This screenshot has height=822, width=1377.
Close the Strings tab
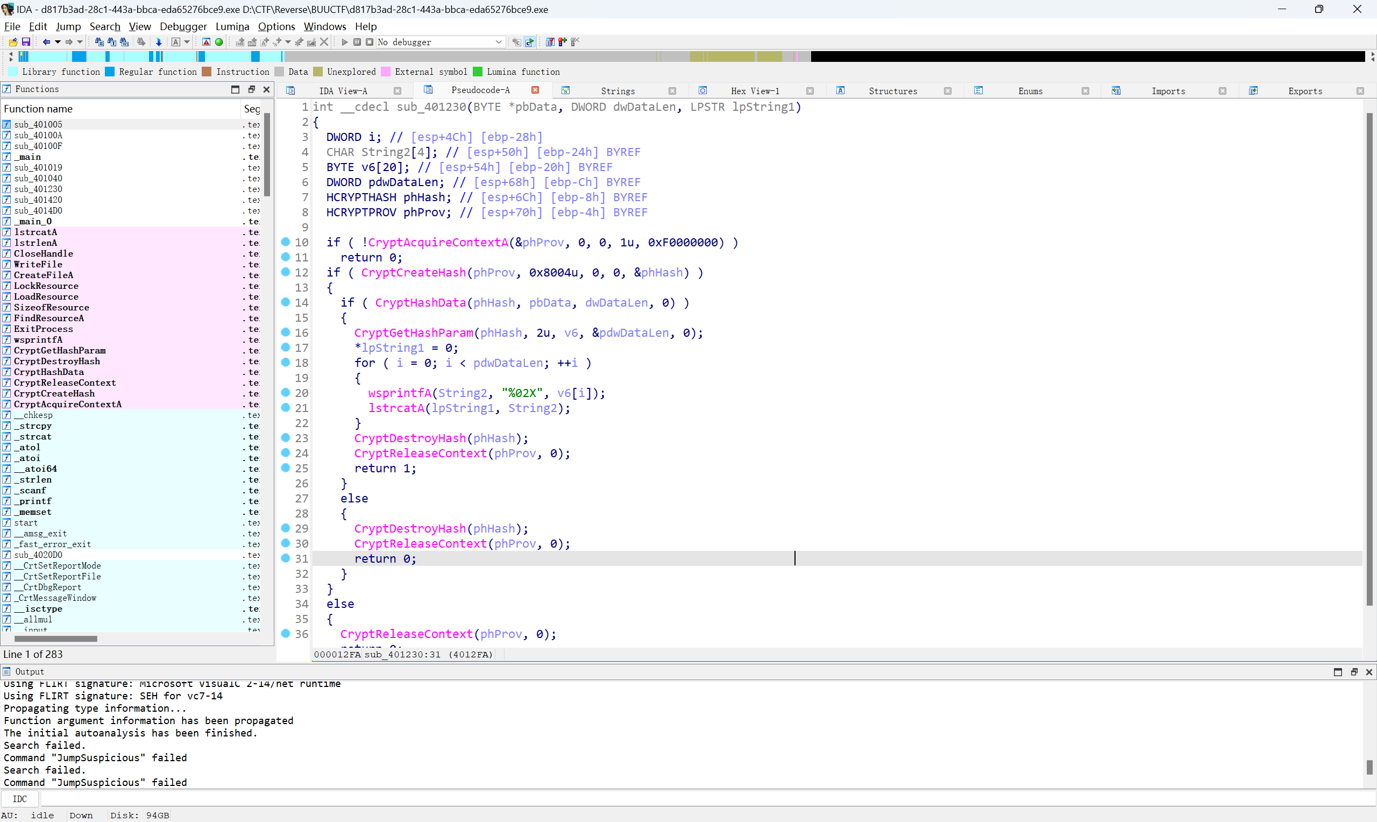[672, 91]
